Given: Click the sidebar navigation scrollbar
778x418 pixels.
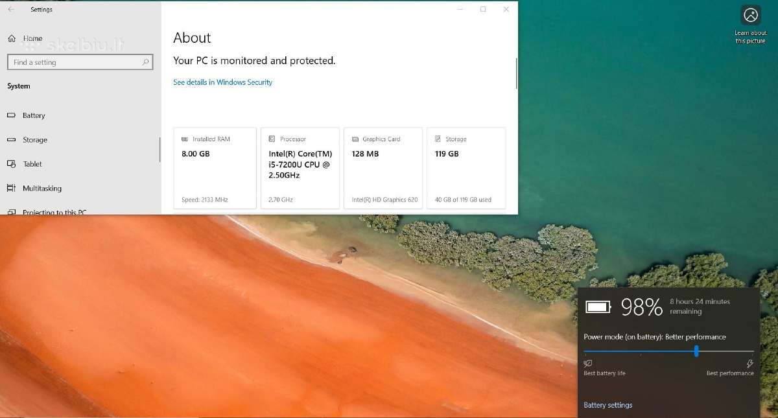Looking at the screenshot, I should pyautogui.click(x=159, y=150).
